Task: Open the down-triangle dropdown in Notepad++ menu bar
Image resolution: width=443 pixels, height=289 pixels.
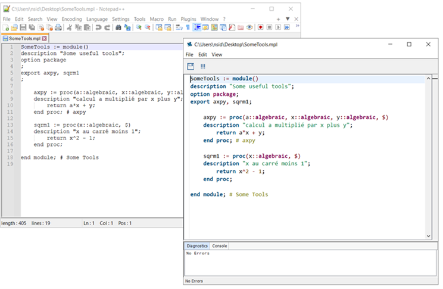Action: click(287, 19)
